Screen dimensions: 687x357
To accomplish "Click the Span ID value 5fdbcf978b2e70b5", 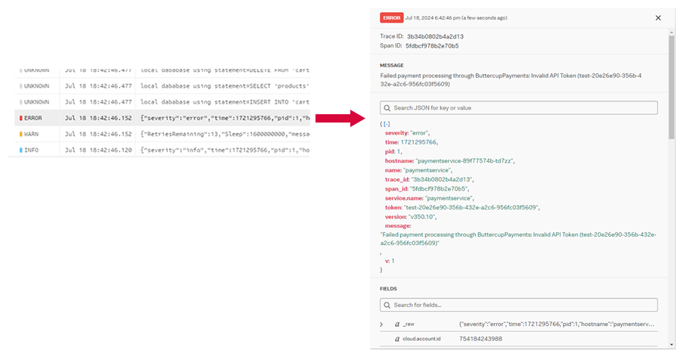I will tap(432, 46).
